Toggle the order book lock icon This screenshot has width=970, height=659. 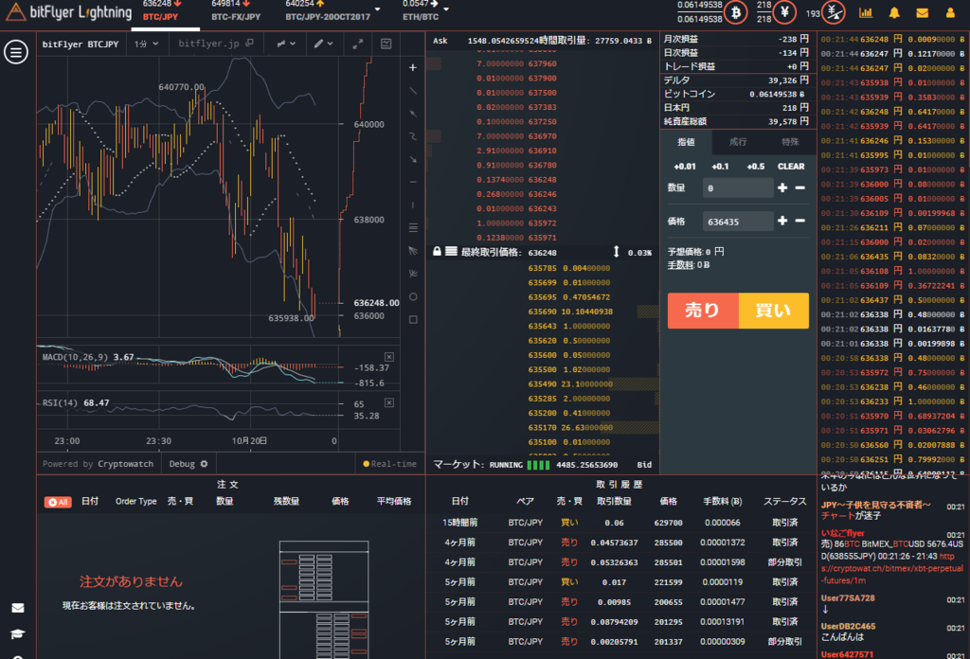click(x=437, y=252)
